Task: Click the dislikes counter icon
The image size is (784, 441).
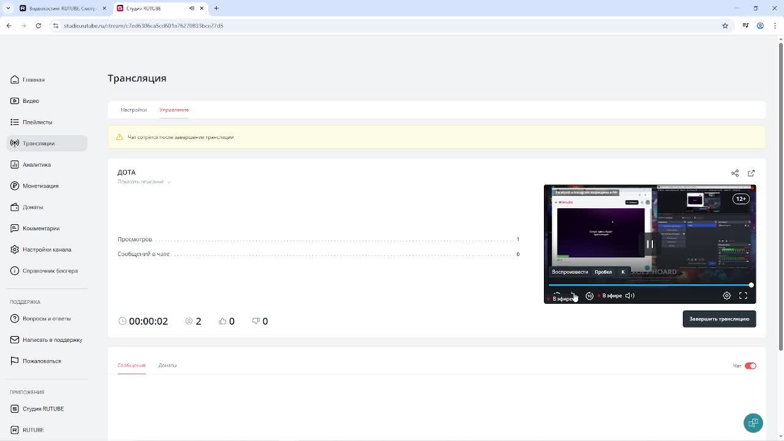Action: tap(256, 321)
